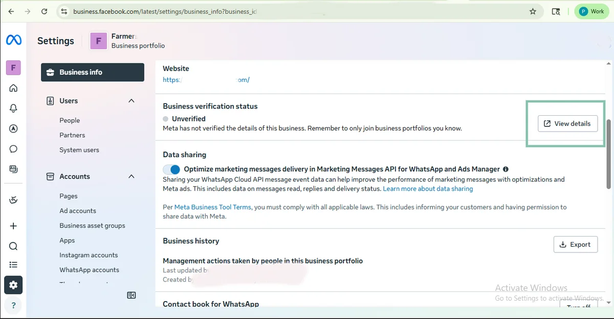Click the browser address bar URL
This screenshot has width=614, height=319.
(x=165, y=11)
